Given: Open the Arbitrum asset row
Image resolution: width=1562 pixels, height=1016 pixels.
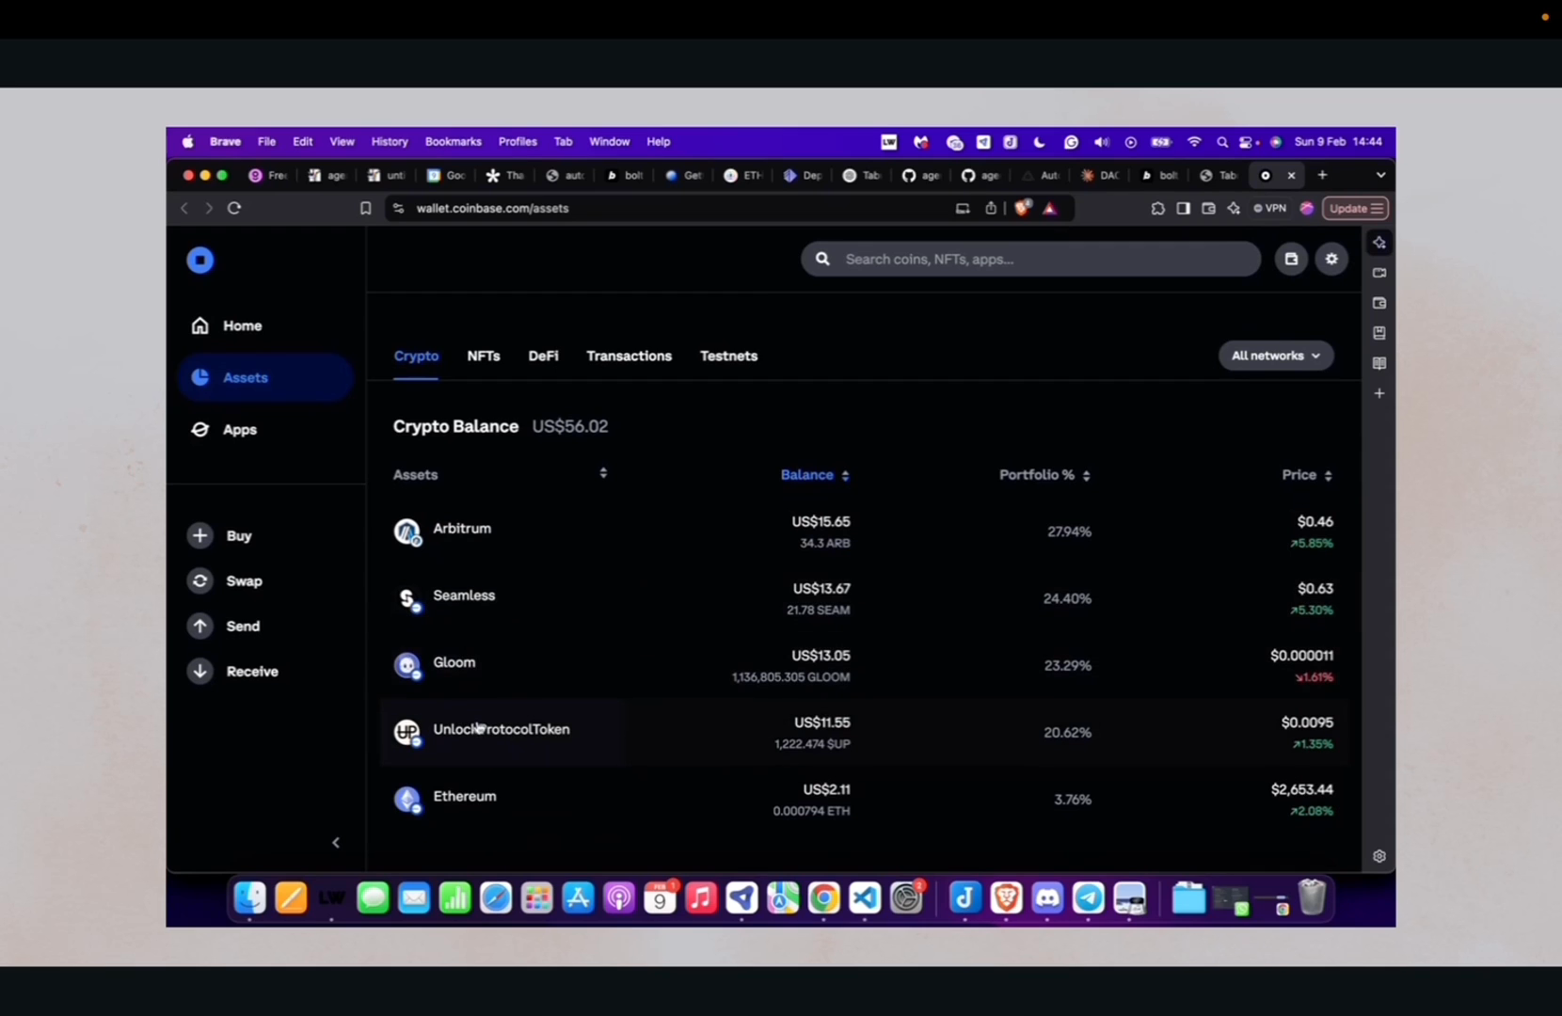Looking at the screenshot, I should (863, 532).
